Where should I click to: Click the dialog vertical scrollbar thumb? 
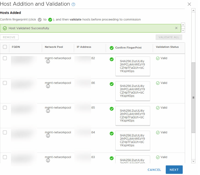pyautogui.click(x=193, y=97)
